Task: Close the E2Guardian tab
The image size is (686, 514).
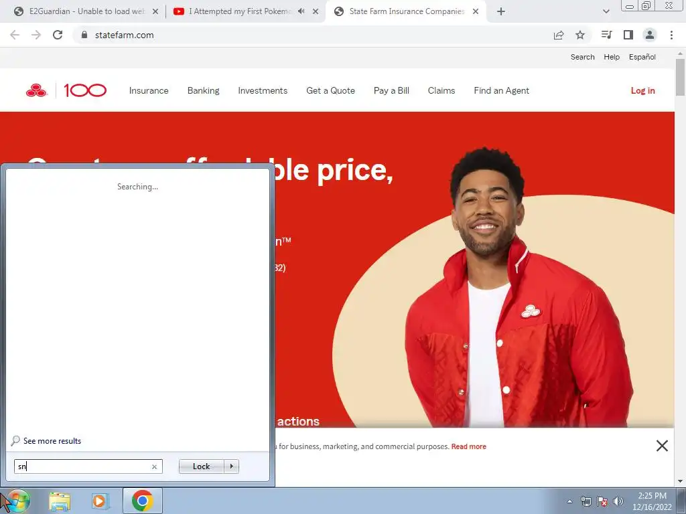Action: 155,12
